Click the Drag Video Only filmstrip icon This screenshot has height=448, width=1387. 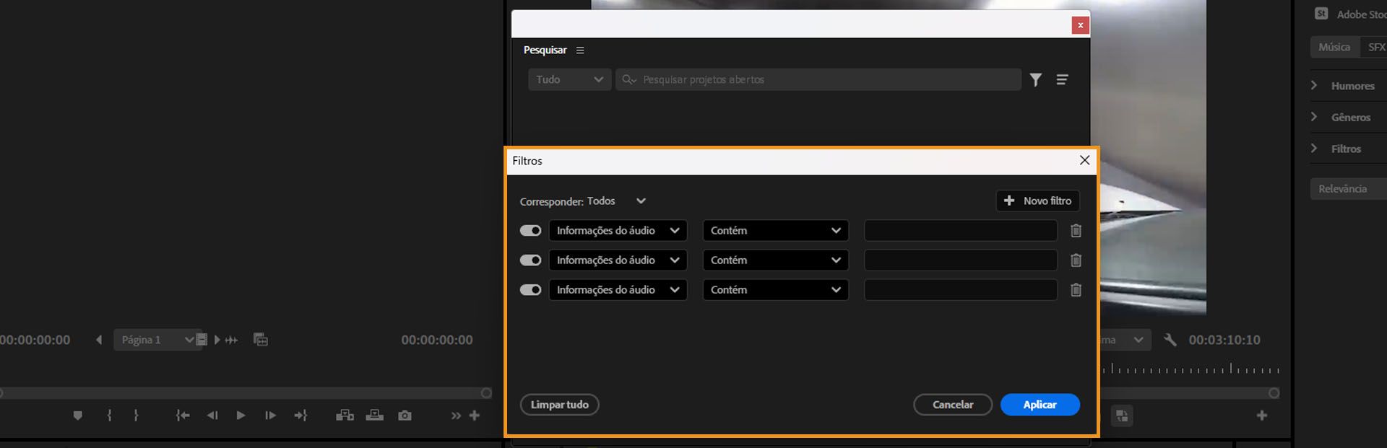pos(202,340)
